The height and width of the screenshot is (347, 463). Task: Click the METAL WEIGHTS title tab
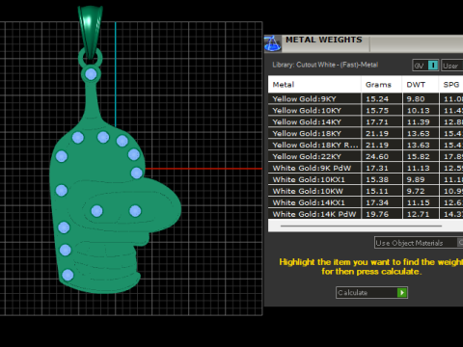(x=324, y=40)
